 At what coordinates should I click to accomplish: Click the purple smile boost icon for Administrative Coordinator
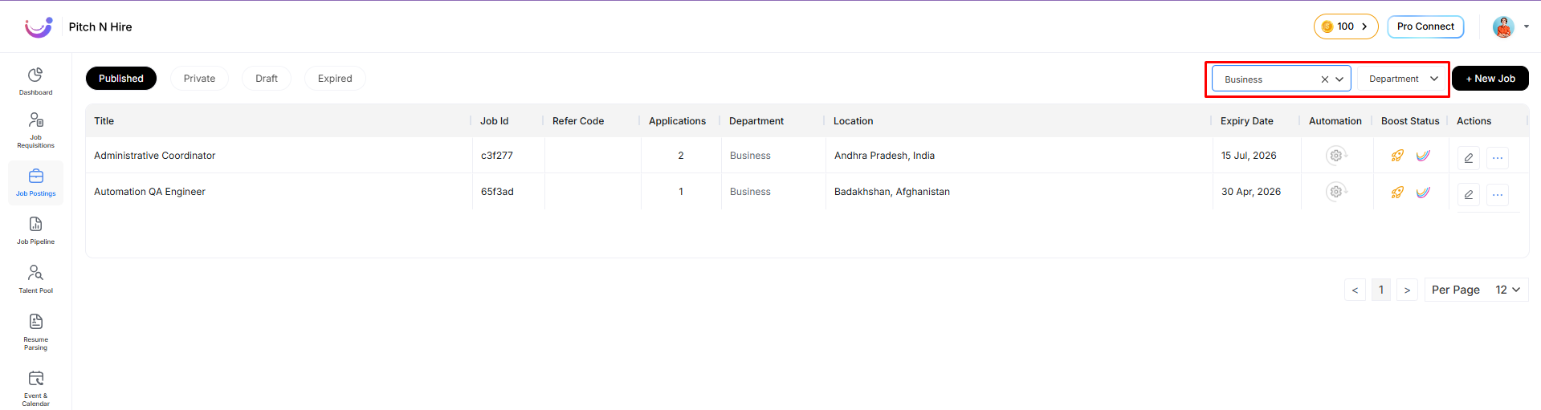tap(1423, 156)
